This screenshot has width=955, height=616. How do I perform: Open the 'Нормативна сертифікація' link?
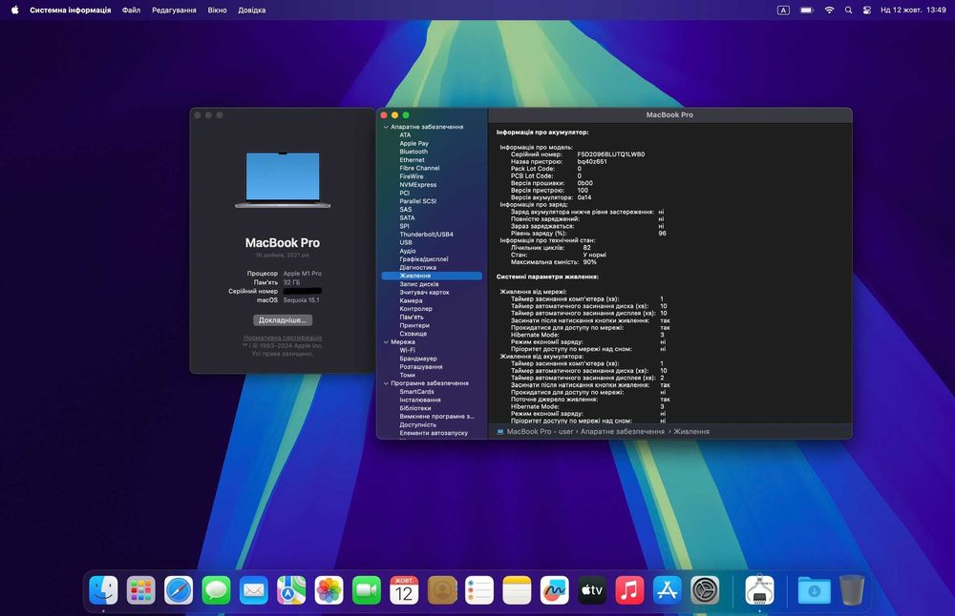[x=283, y=338]
